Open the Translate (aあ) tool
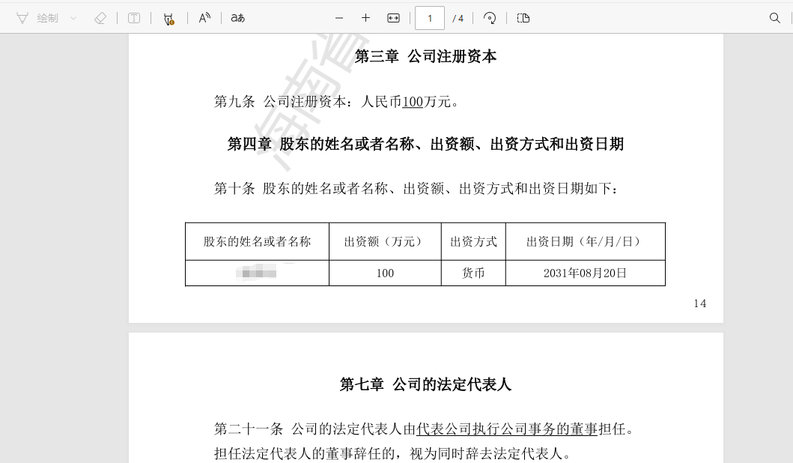This screenshot has width=793, height=463. tap(238, 18)
